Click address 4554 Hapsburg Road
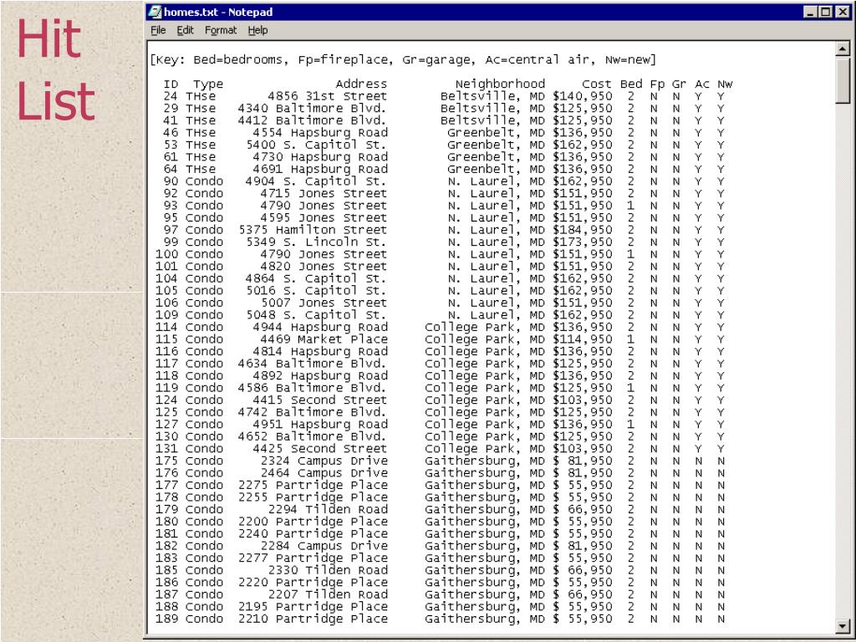 (320, 133)
